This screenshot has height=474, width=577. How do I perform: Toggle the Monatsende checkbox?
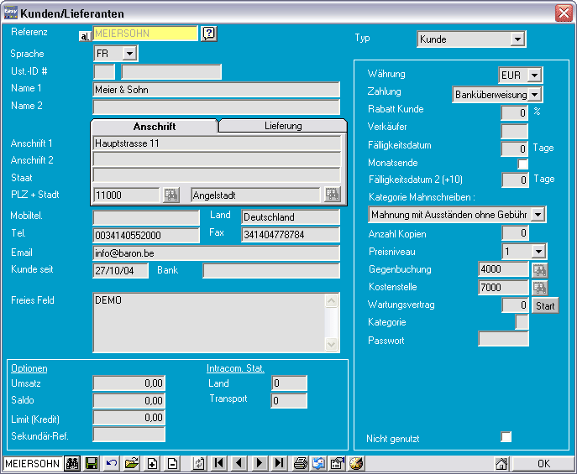[x=523, y=164]
